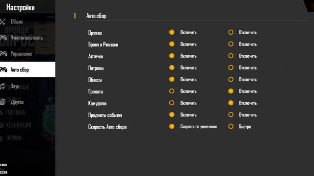Click the Аптечки row label

(96, 56)
